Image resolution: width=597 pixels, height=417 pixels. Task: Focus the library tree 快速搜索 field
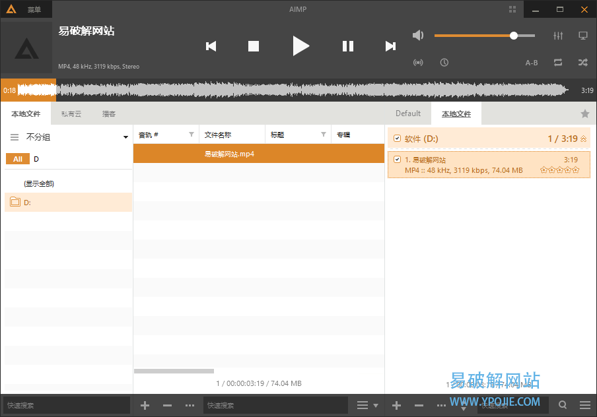coord(67,405)
